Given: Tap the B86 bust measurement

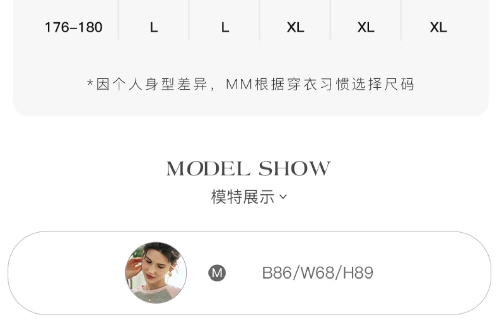Looking at the screenshot, I should tap(276, 273).
